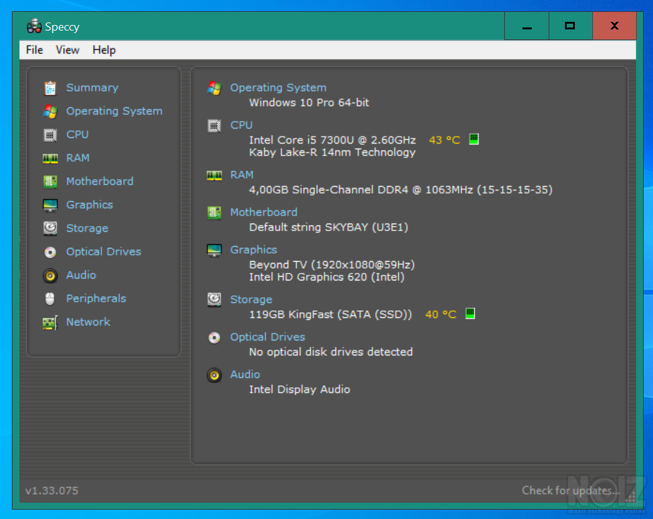Click the green CPU temperature indicator icon
Screen dimensions: 653x519
pos(474,139)
